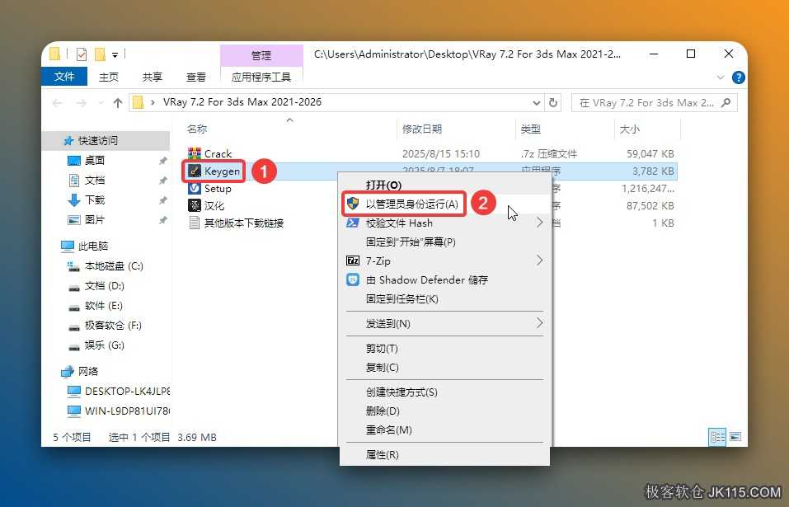
Task: Click new folder icon in title bar
Action: pyautogui.click(x=100, y=54)
